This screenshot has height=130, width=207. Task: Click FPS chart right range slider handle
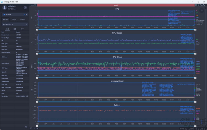(x=195, y=30)
